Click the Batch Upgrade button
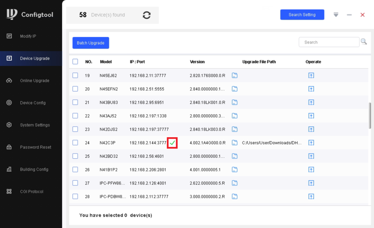Screen dimensions: 374x228 (x=91, y=43)
